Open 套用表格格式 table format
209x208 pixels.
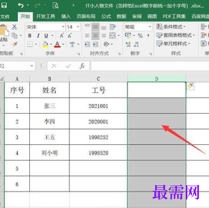point(176,35)
